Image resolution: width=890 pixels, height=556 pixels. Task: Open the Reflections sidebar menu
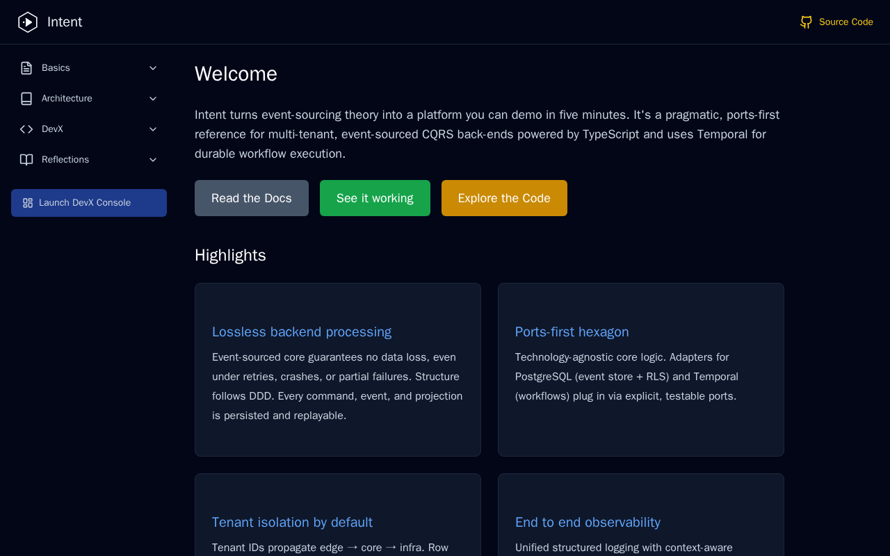coord(89,160)
